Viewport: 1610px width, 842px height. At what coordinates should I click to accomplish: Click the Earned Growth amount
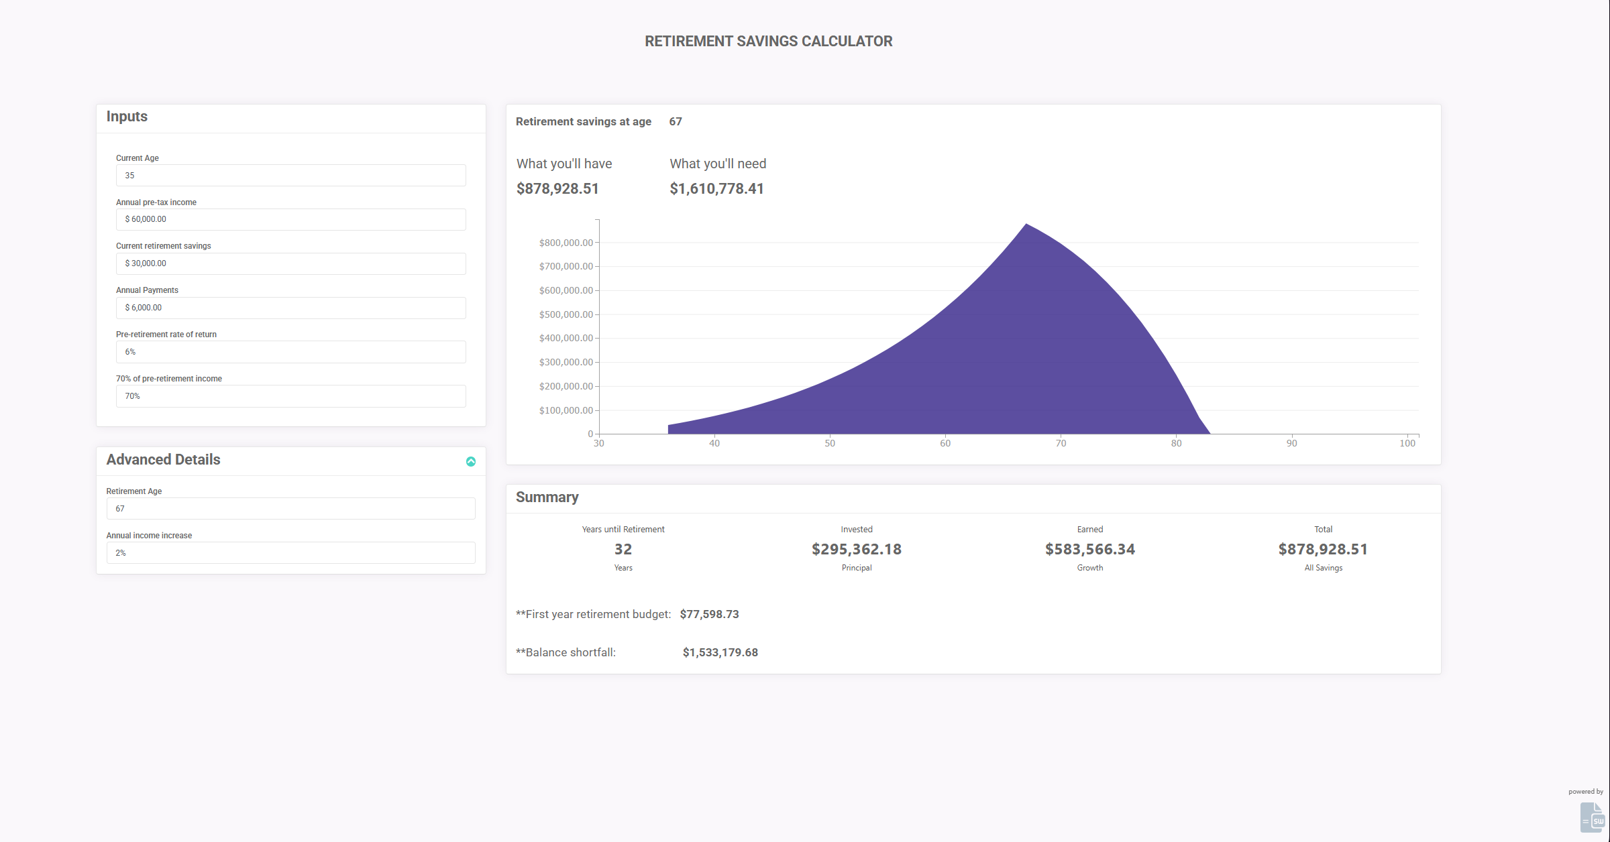click(x=1089, y=550)
